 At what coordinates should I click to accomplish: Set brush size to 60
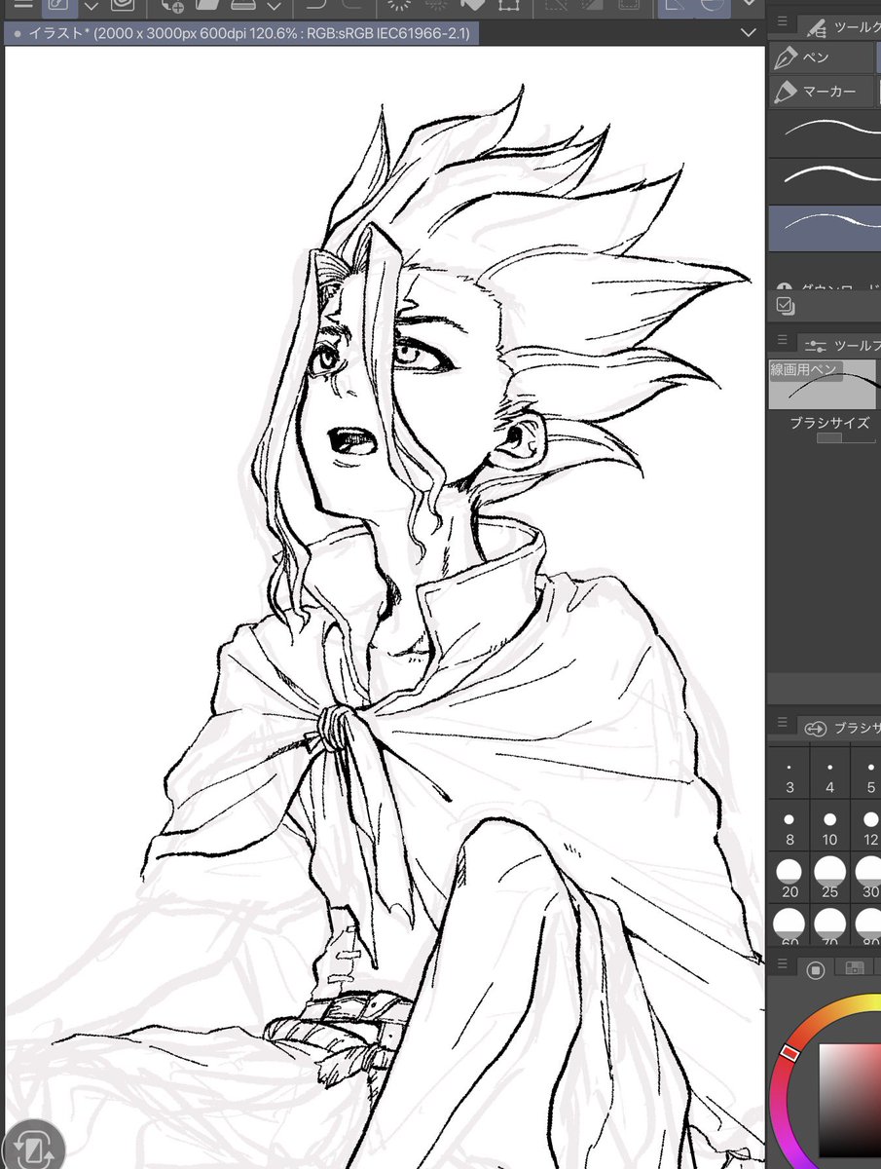tap(789, 925)
